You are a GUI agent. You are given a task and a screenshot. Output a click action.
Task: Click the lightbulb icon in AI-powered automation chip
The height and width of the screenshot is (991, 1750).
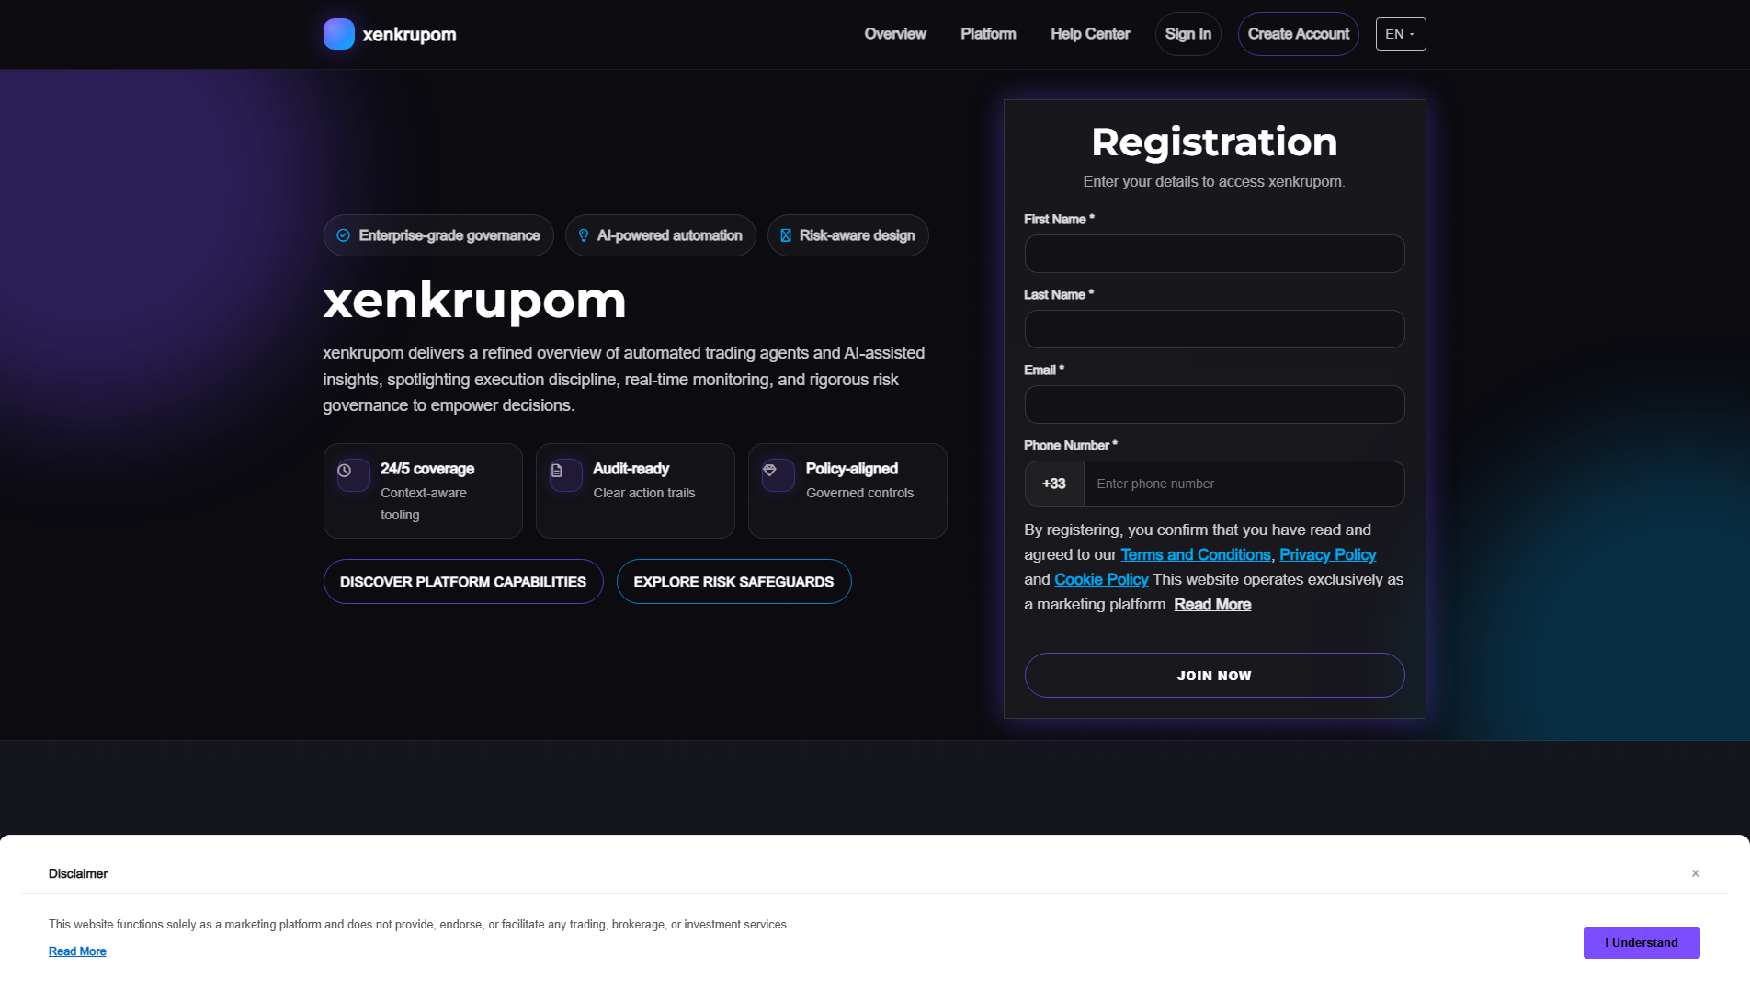[583, 235]
